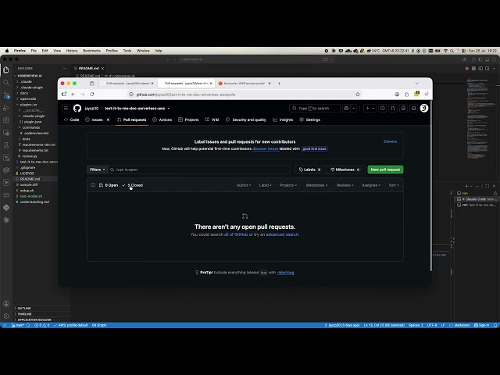Image resolution: width=500 pixels, height=375 pixels.
Task: Open GitHub notifications inbox icon
Action: 413,109
